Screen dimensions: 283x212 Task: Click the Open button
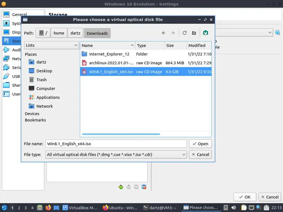200,144
